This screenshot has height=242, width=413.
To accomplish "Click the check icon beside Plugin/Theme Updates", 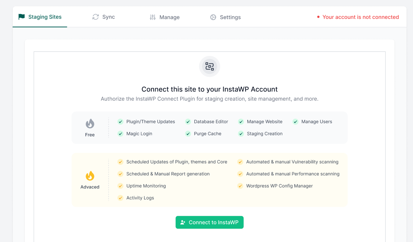I will click(x=120, y=122).
